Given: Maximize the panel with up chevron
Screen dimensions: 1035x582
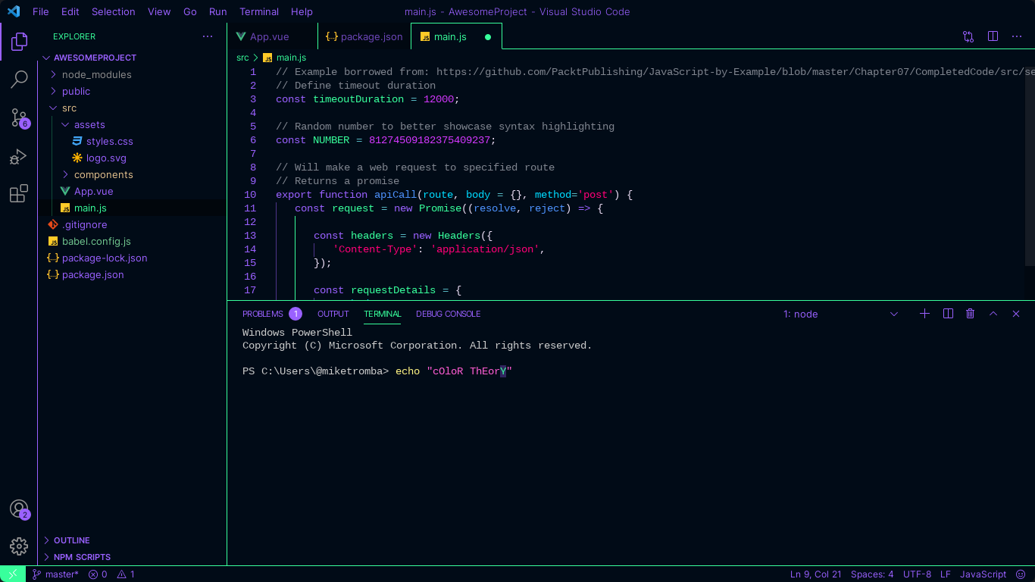Looking at the screenshot, I should point(993,314).
